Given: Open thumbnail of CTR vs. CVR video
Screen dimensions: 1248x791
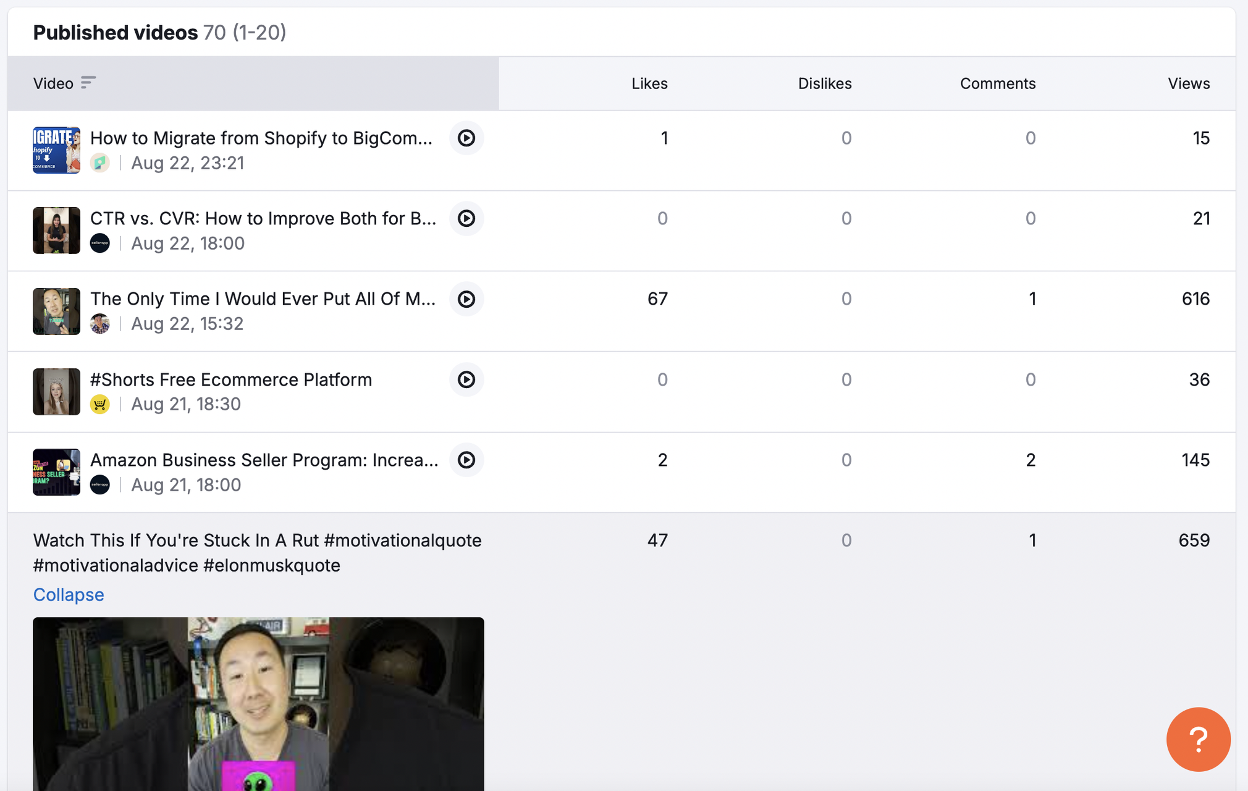Looking at the screenshot, I should click(x=56, y=231).
